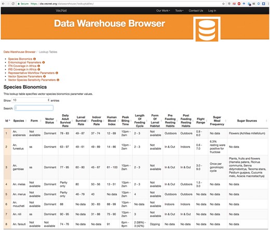Click Log in in navbar
The height and width of the screenshot is (230, 270).
pos(212,10)
